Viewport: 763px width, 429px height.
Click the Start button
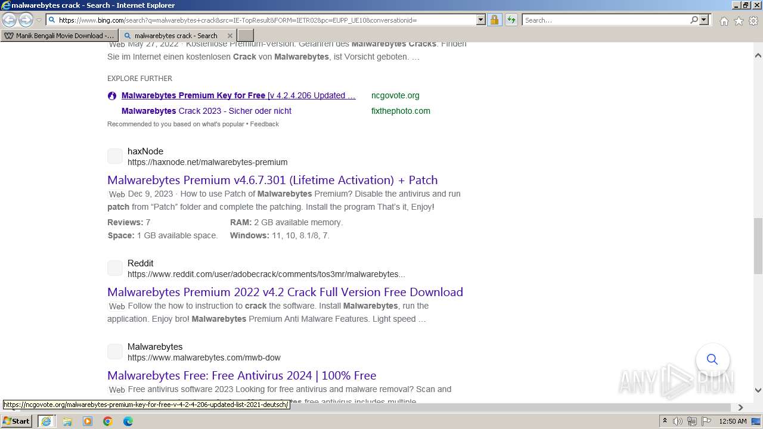click(x=17, y=421)
